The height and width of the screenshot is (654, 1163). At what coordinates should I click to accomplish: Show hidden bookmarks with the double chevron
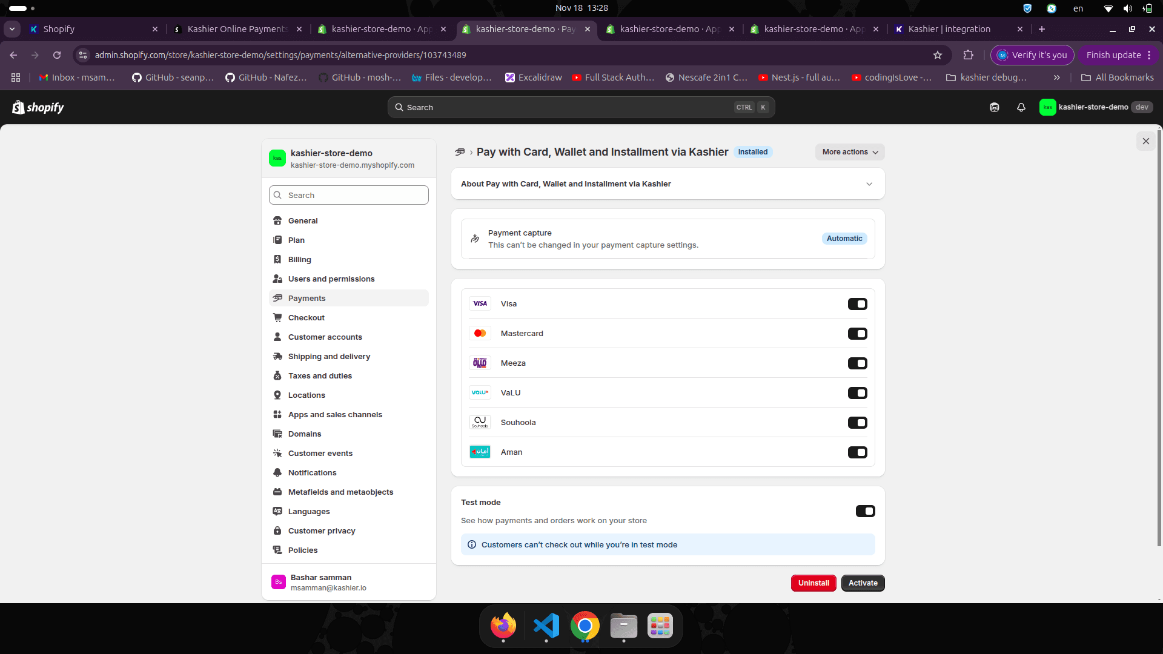click(1057, 78)
